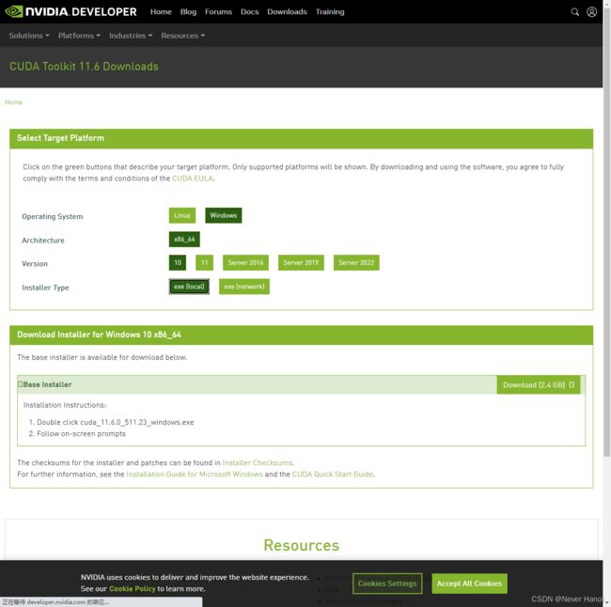
Task: Open the Forums nav item
Action: 218,11
